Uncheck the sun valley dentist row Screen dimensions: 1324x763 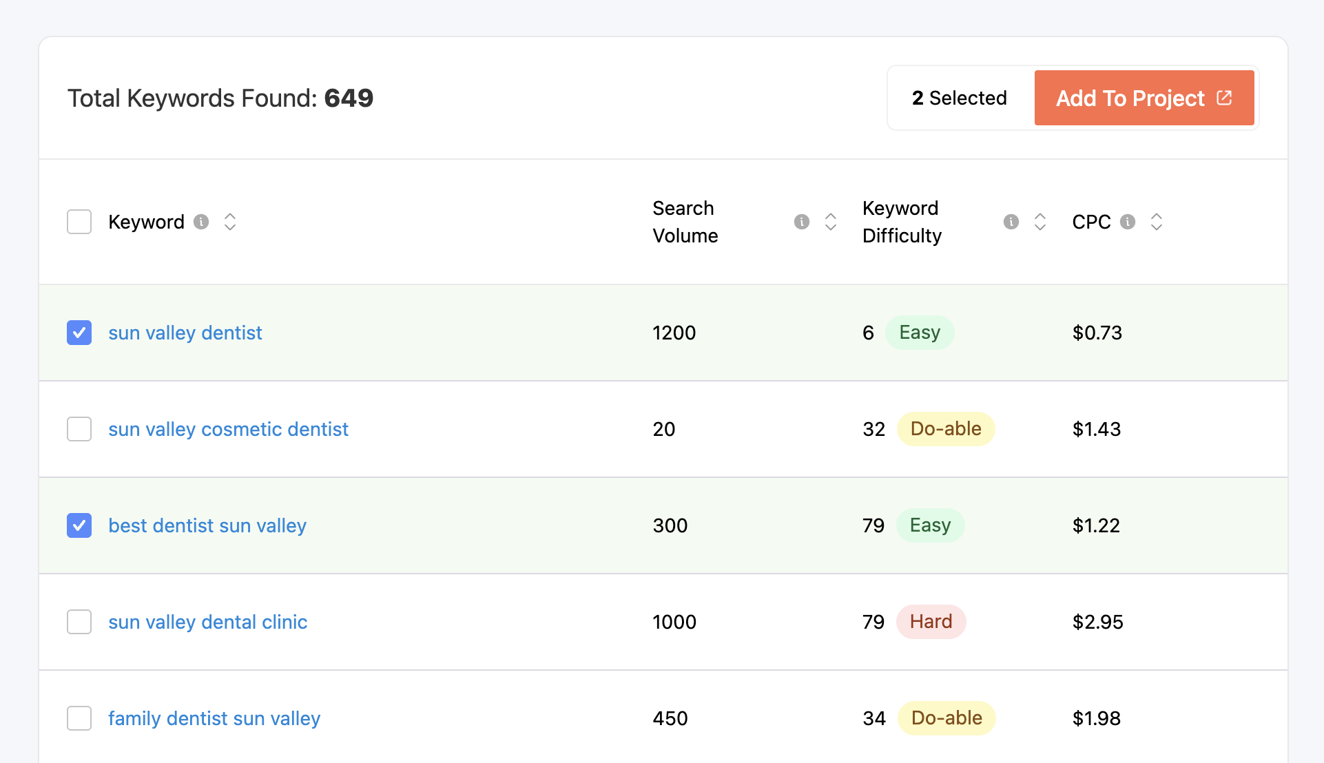(79, 333)
